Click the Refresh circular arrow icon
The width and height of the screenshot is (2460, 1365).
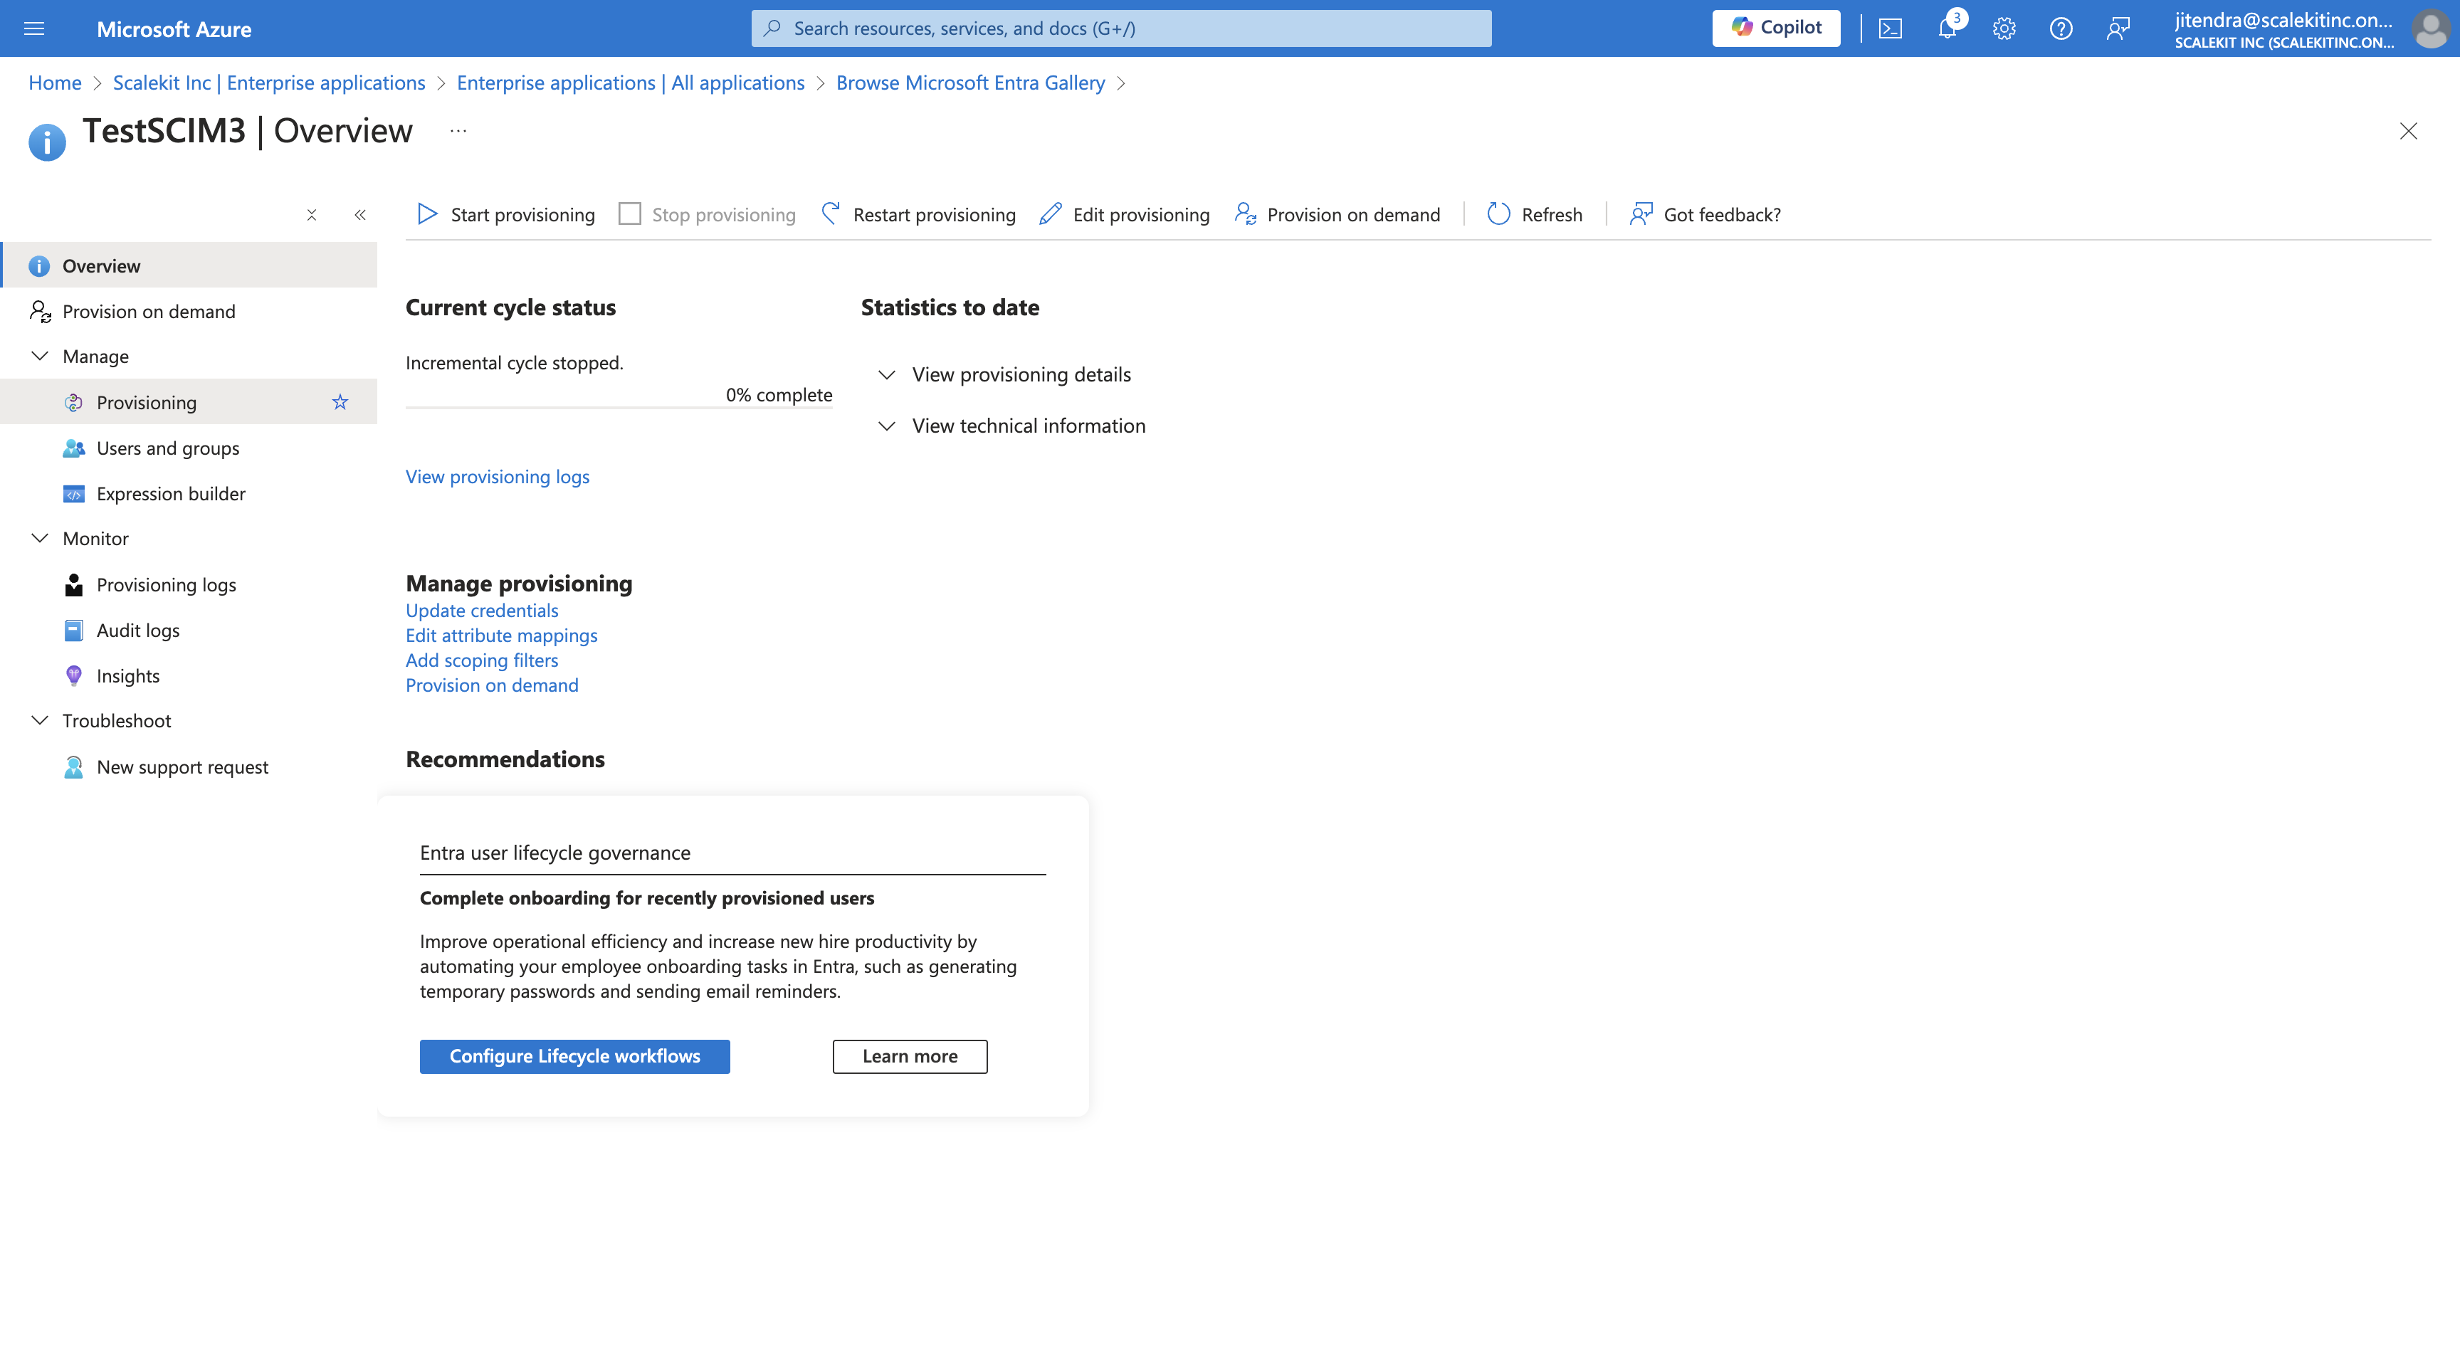click(1498, 214)
